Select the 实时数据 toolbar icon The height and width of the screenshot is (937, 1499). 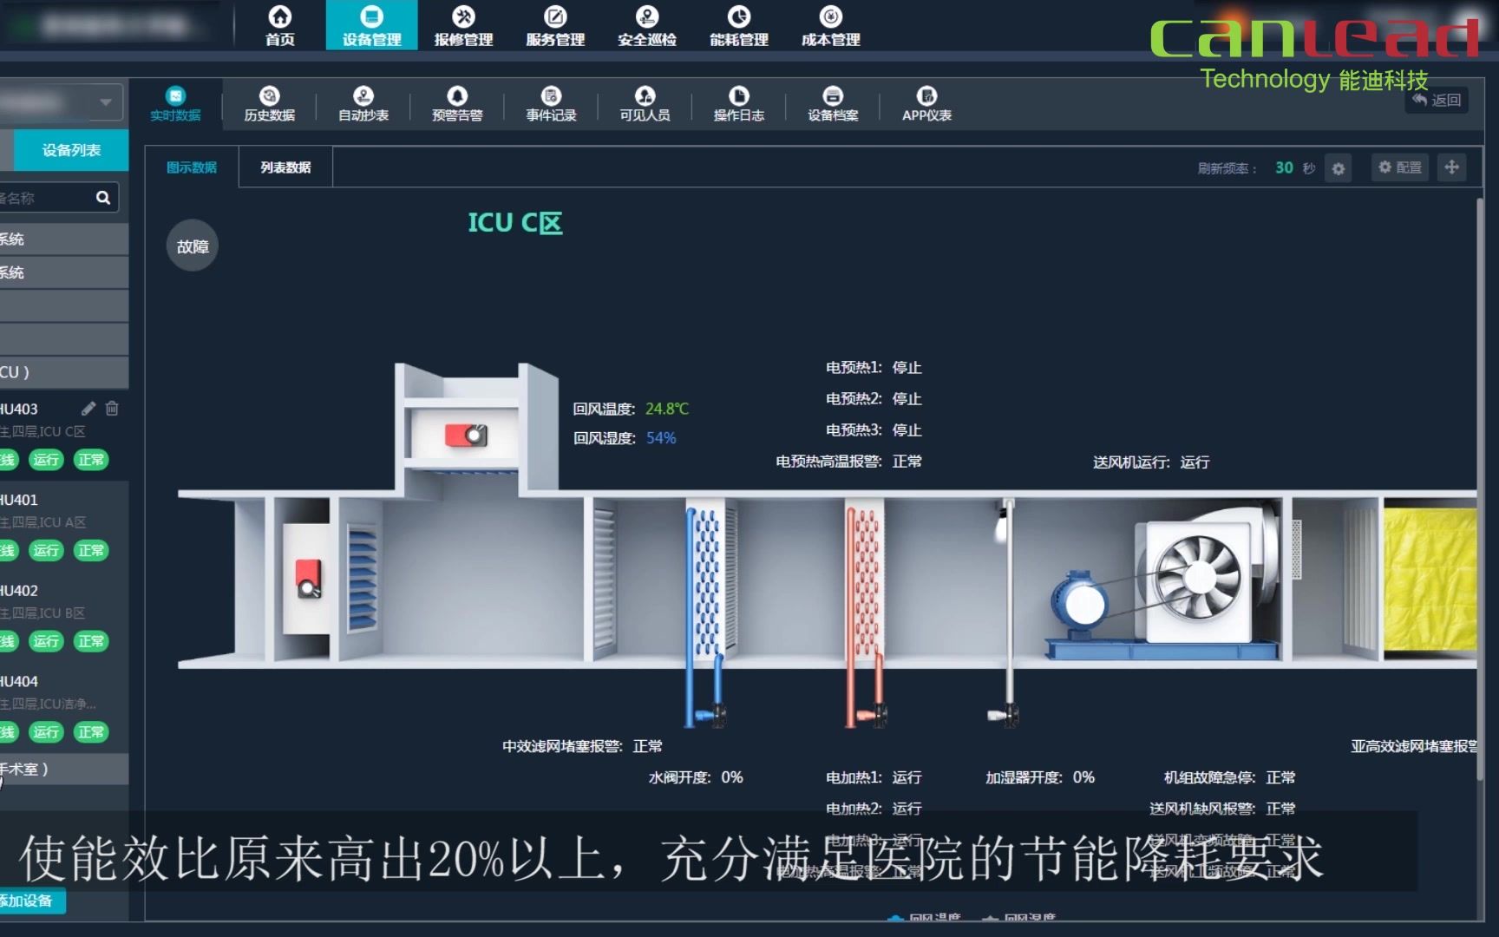pyautogui.click(x=175, y=104)
